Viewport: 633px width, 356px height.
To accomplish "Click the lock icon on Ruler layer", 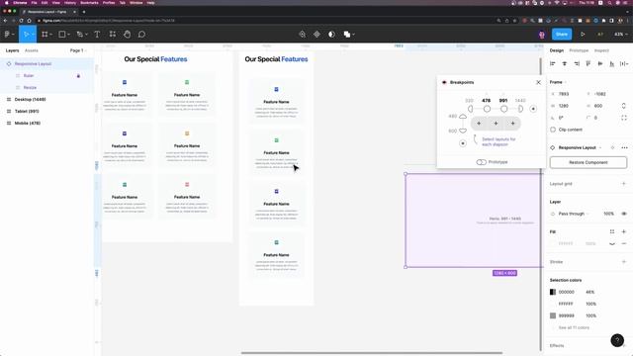I will coord(78,76).
